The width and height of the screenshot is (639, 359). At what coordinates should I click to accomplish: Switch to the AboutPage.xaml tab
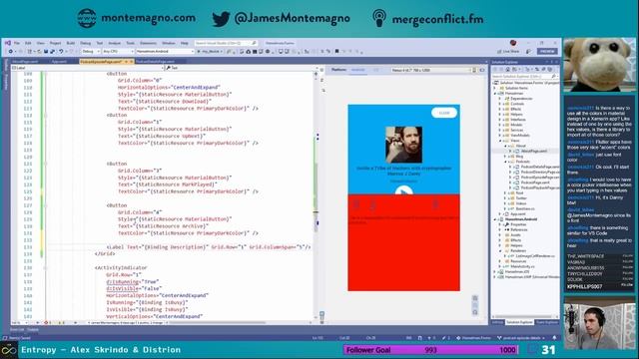tap(25, 62)
